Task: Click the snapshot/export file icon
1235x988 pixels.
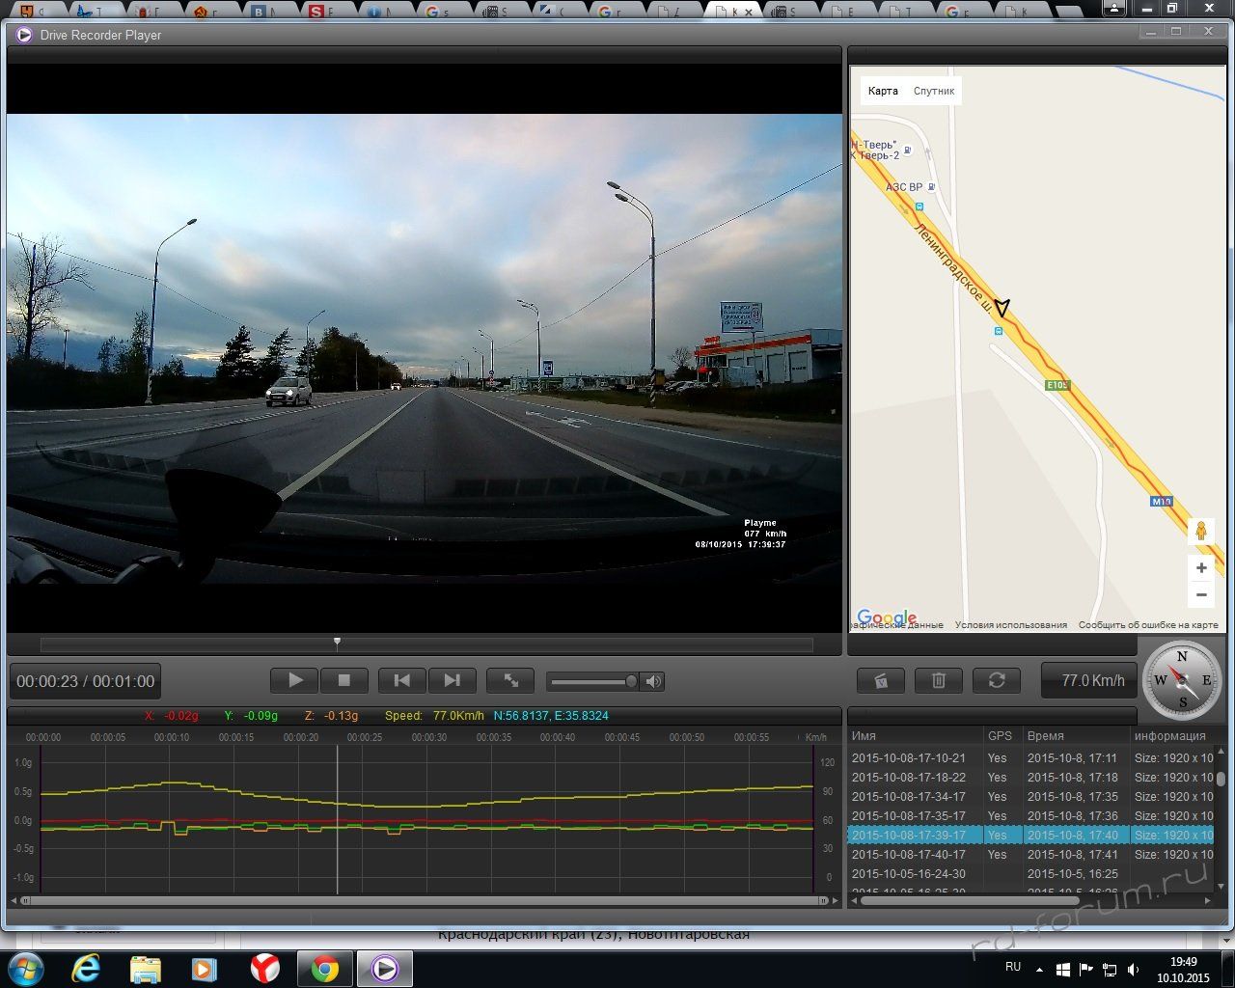Action: click(880, 680)
